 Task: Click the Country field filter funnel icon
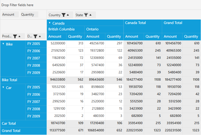pos(63,15)
